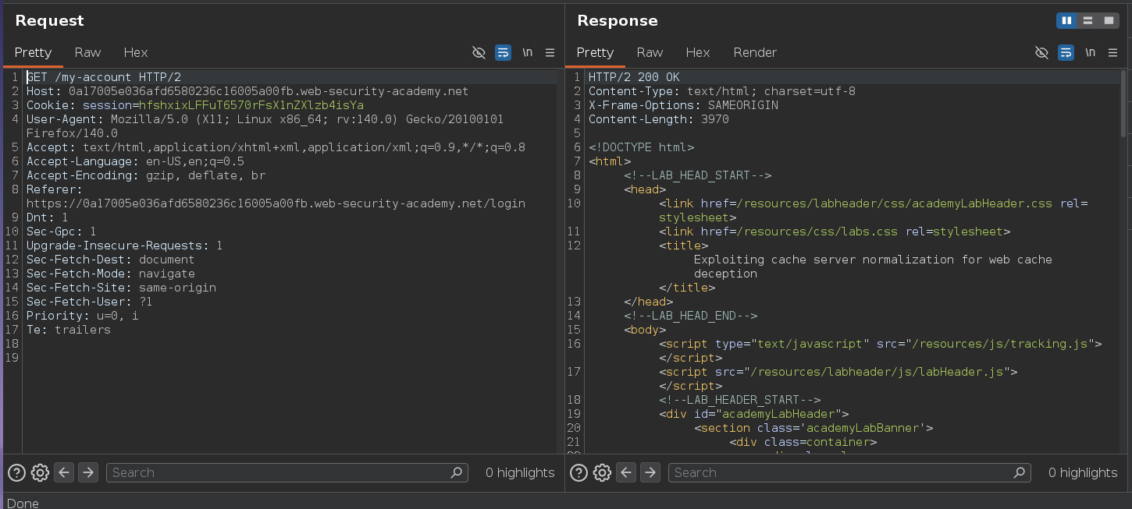Go to next match in Response search
1132x509 pixels.
click(650, 472)
